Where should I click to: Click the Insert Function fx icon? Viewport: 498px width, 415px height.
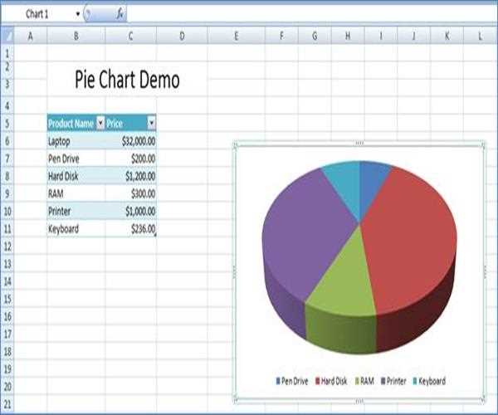point(120,14)
